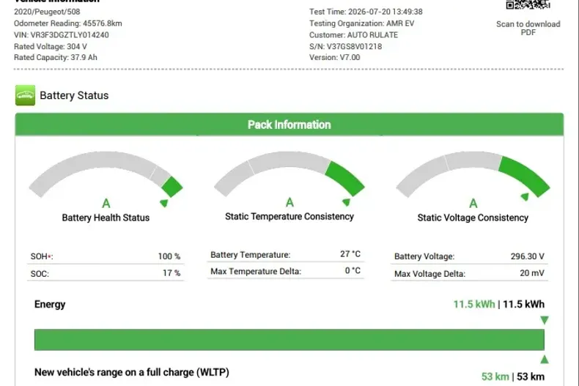This screenshot has width=579, height=386.
Task: Click the SOC value '17 %'
Action: [x=172, y=273]
